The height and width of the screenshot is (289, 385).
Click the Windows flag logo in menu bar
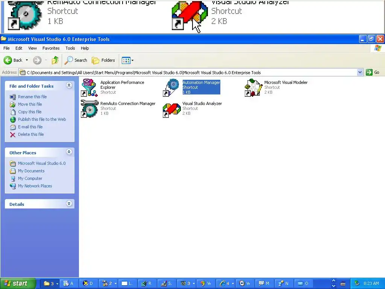pos(377,48)
